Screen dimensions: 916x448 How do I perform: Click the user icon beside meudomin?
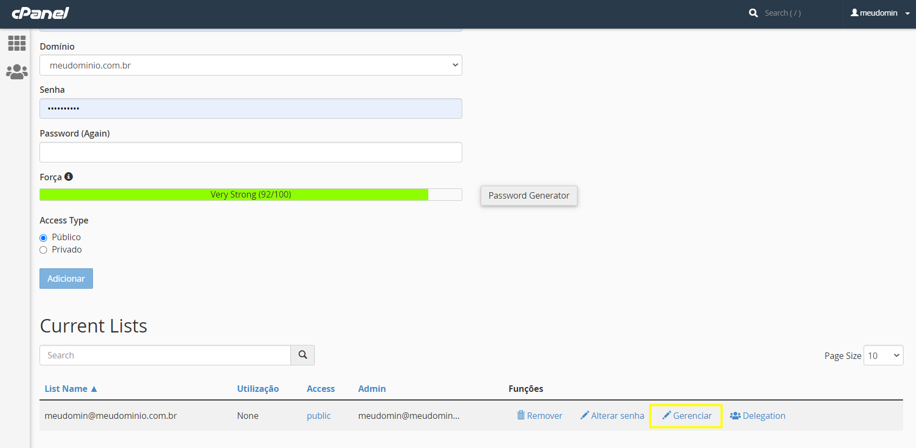(854, 12)
